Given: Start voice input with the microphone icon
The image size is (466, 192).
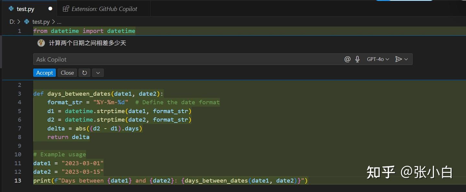Looking at the screenshot, I should (357, 59).
